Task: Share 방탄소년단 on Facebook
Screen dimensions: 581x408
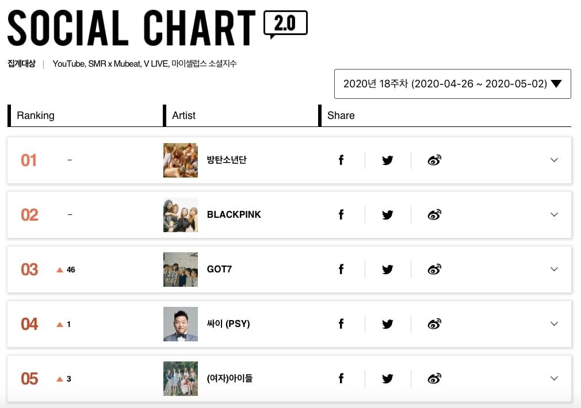Action: [341, 160]
